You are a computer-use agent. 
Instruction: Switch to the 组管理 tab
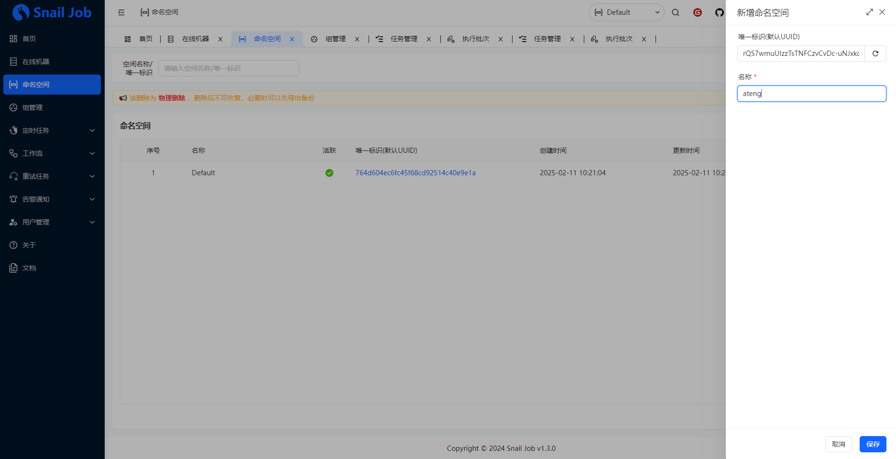coord(335,39)
